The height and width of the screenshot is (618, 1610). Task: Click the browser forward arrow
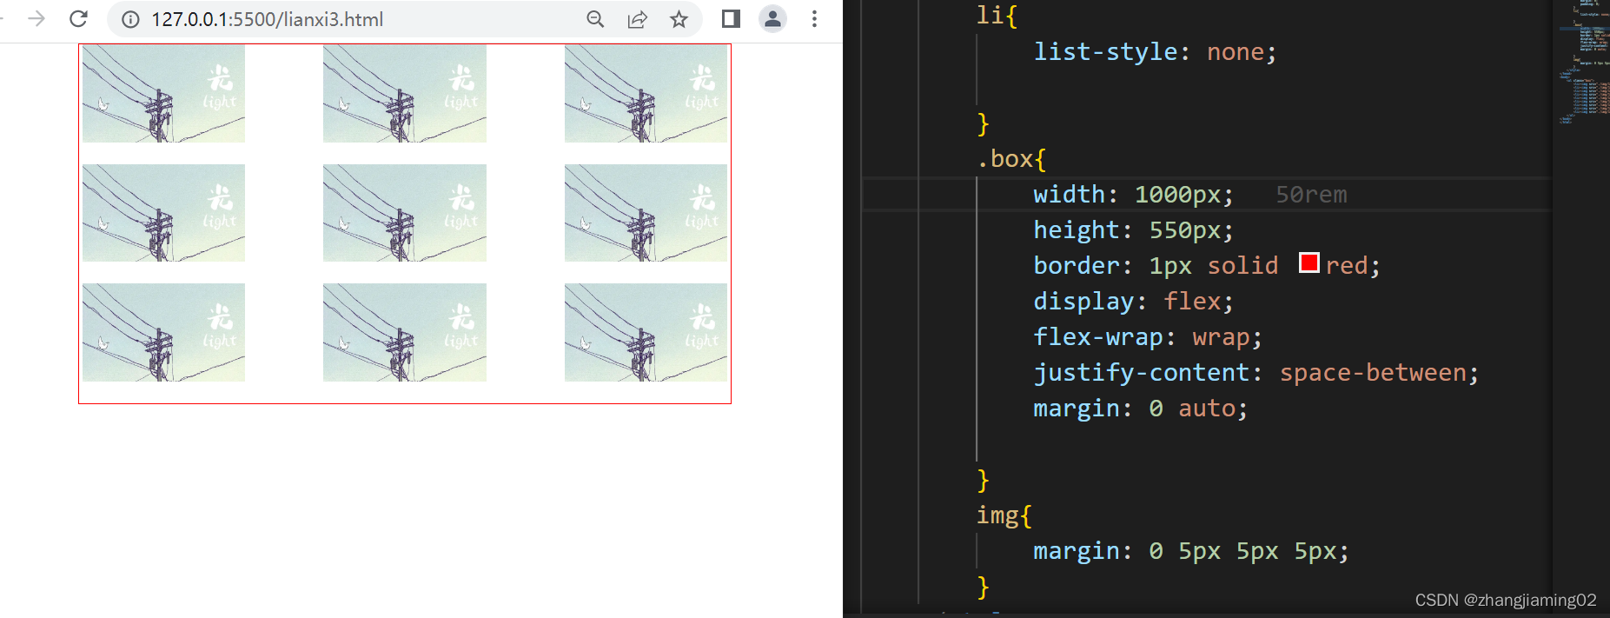click(36, 18)
